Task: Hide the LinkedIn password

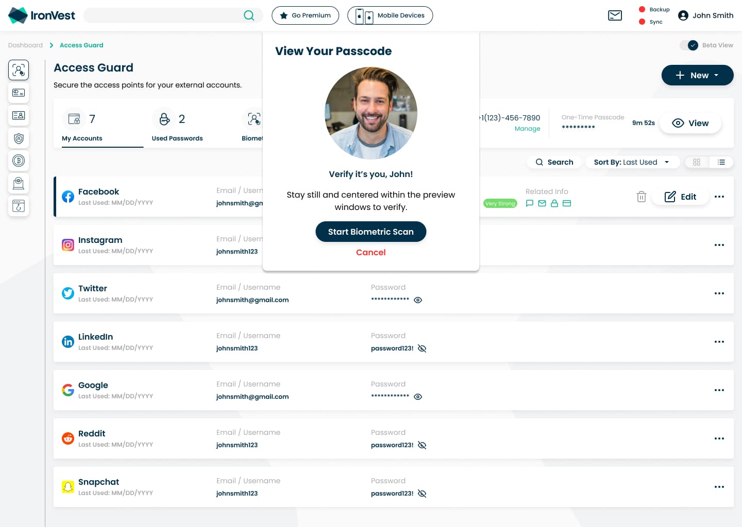Action: point(422,348)
